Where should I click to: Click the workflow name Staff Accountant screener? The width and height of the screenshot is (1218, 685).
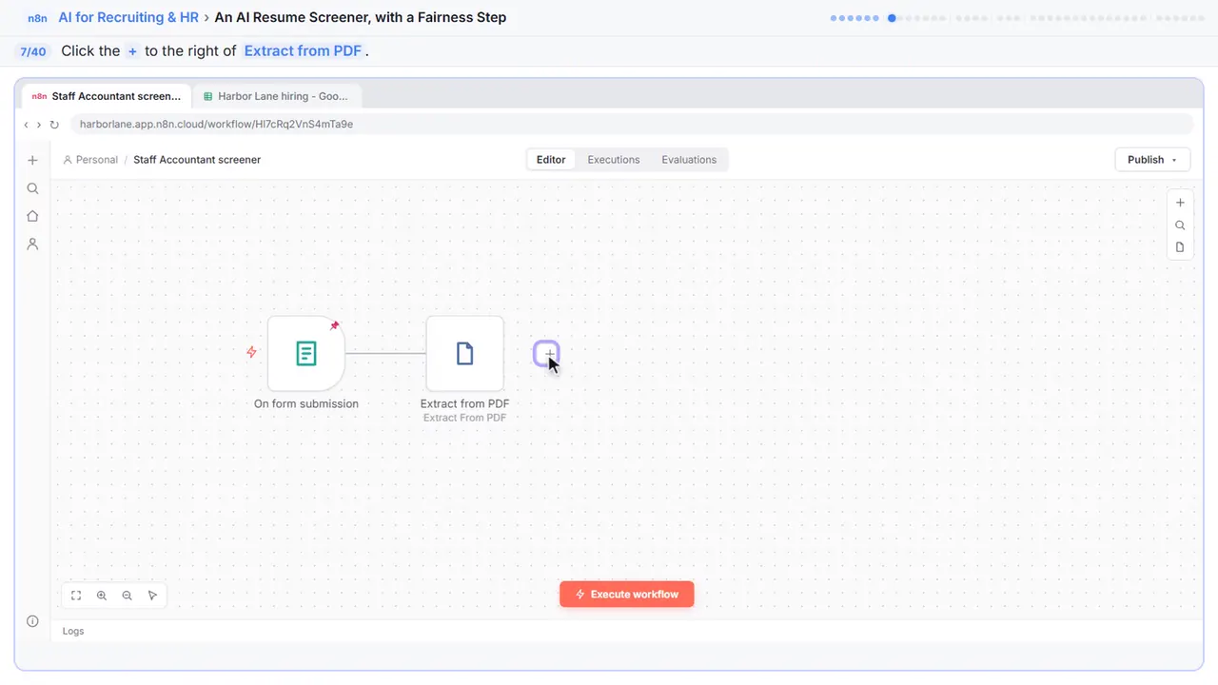pos(197,160)
